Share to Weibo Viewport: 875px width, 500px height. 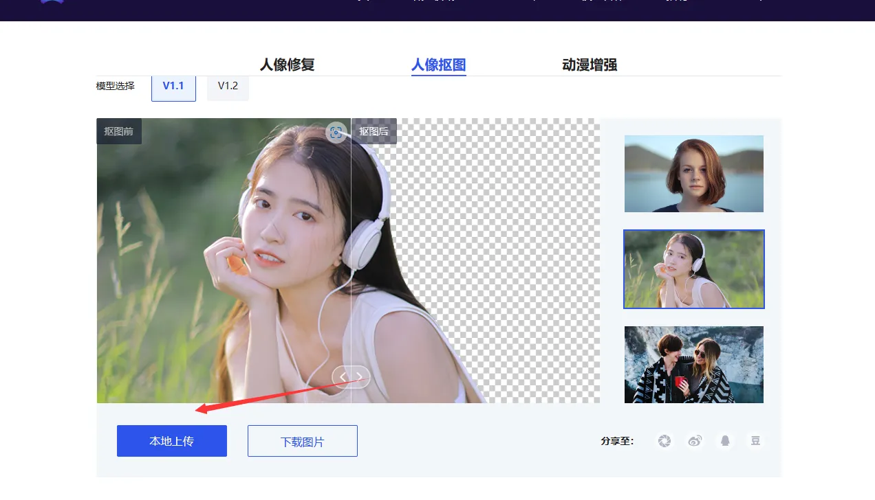695,441
